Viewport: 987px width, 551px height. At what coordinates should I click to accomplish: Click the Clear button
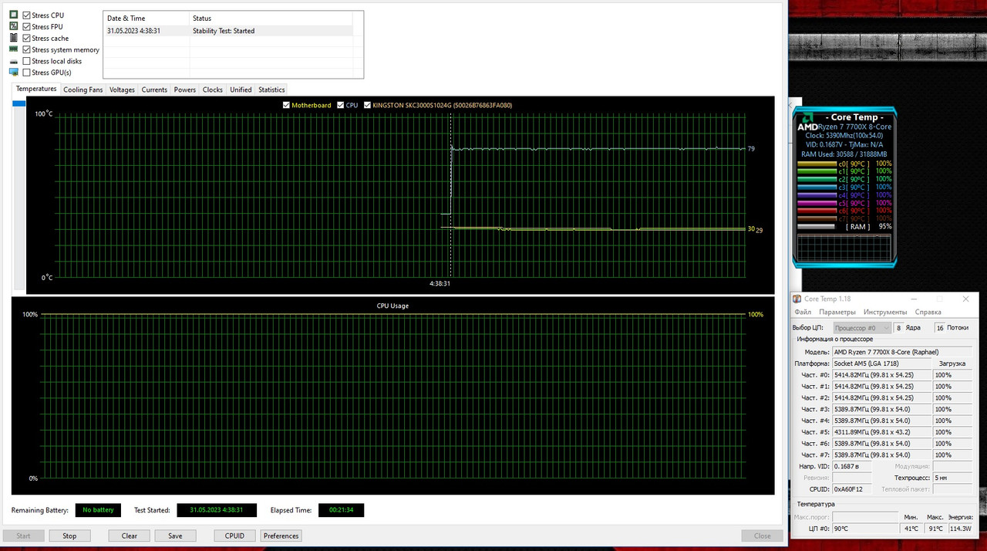130,536
